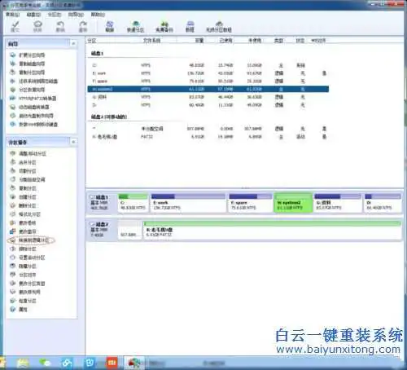The width and height of the screenshot is (407, 370).
Task: Open Install Win8 to removable disk wizard
Action: [34, 125]
